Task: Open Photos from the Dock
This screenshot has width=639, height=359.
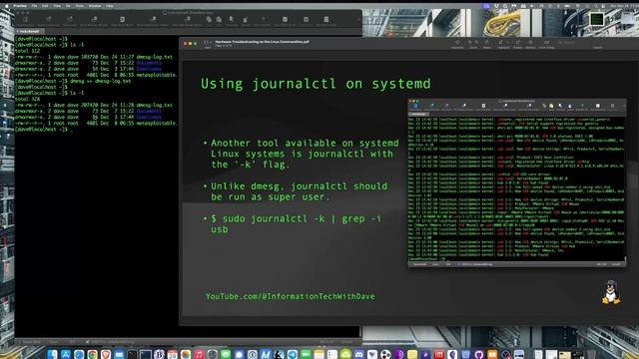Action: coord(186,354)
